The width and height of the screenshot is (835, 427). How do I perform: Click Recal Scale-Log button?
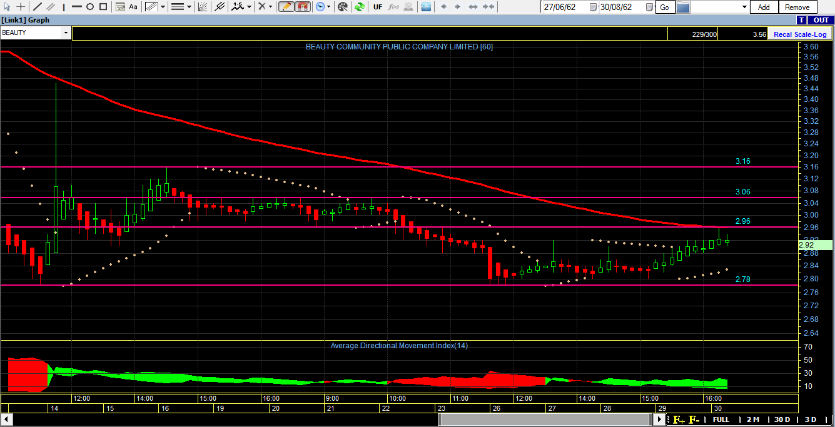coord(800,34)
